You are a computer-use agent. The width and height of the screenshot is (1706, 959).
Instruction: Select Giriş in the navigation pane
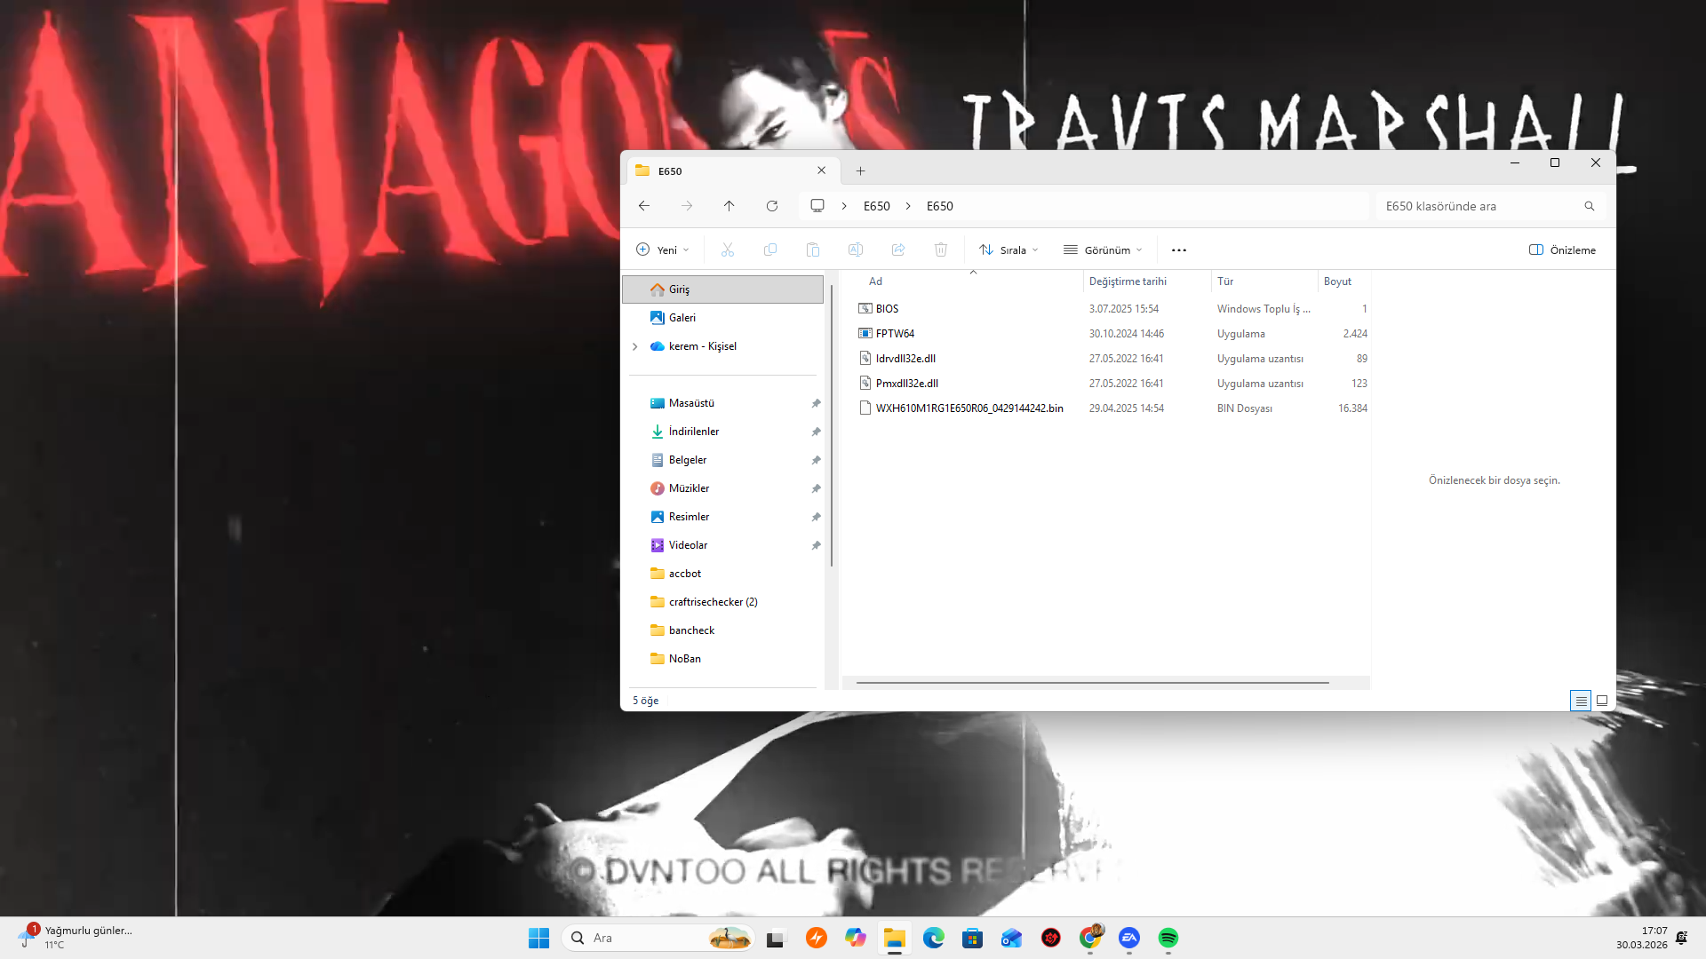tap(722, 289)
